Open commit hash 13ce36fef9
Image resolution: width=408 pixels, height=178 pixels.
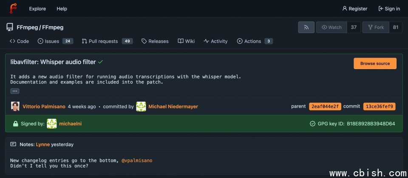380,106
